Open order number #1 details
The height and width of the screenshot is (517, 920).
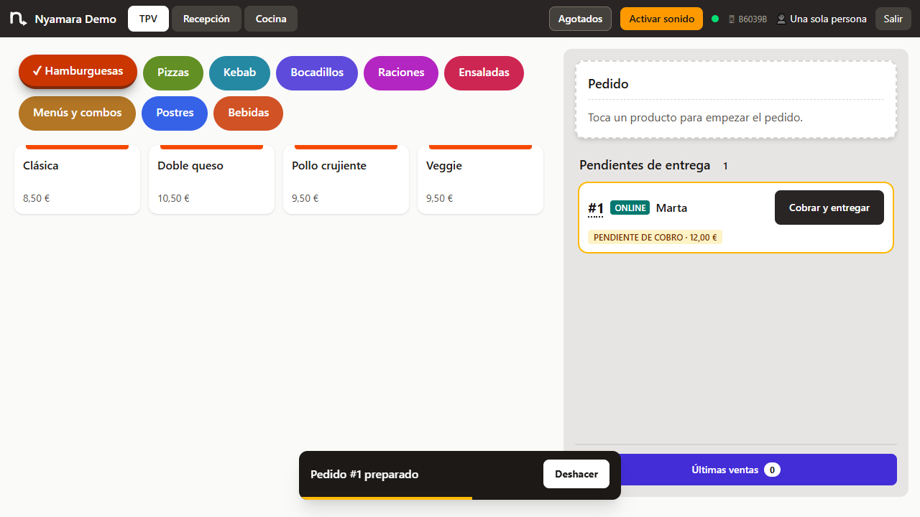[596, 208]
